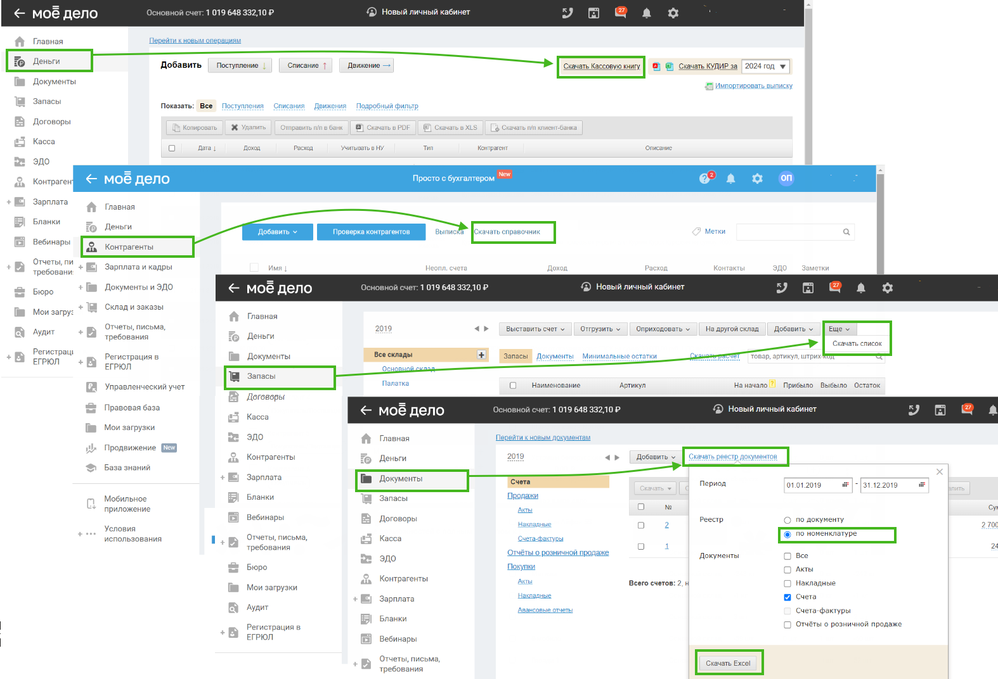
Task: Click the back arrow in Деньги page header
Action: 20,13
